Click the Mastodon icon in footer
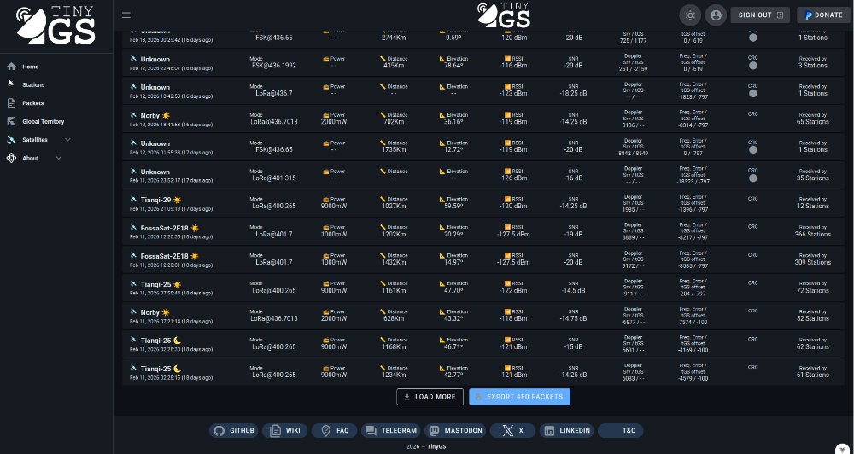 click(x=435, y=431)
